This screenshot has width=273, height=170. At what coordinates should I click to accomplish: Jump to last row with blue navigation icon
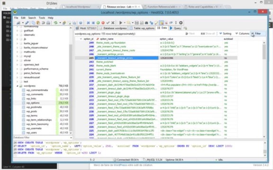[x=93, y=23]
